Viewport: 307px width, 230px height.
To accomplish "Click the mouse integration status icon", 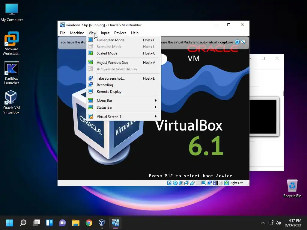I will [221, 183].
